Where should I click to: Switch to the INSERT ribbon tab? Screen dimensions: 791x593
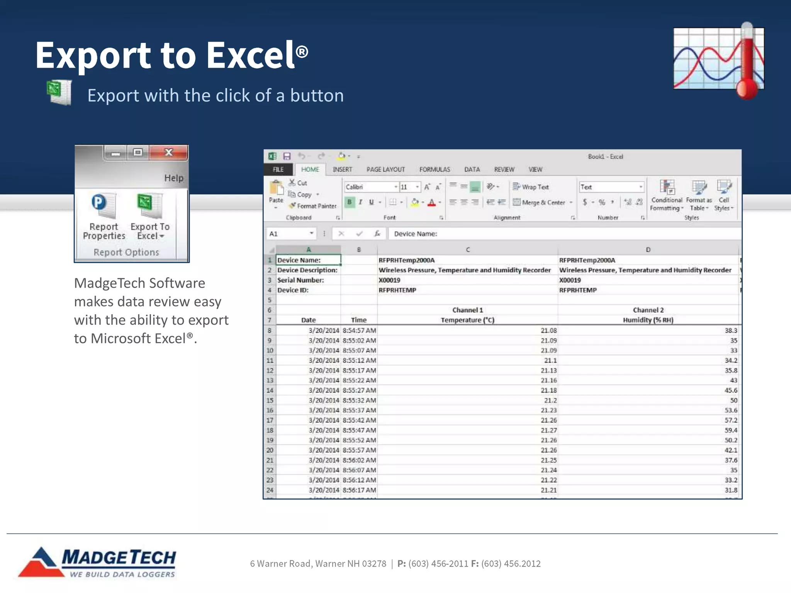click(342, 169)
